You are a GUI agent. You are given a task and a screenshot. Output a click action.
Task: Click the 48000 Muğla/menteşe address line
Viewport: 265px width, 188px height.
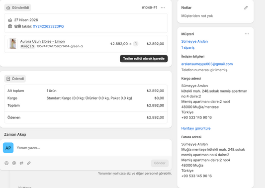200,107
